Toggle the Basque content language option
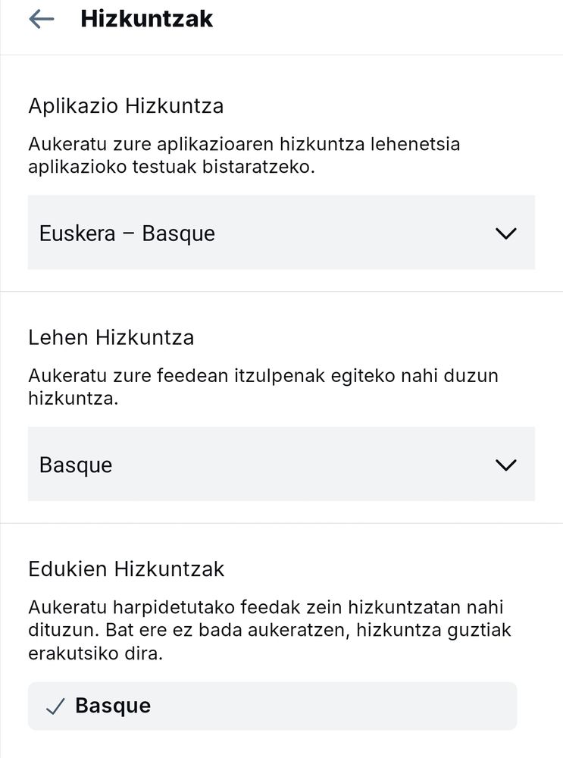The image size is (563, 758). [x=273, y=706]
